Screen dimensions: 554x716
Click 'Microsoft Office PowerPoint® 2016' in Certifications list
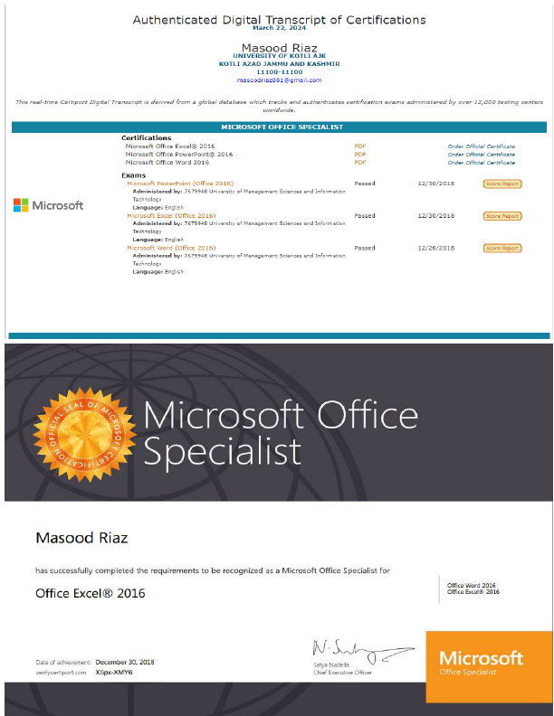click(178, 155)
